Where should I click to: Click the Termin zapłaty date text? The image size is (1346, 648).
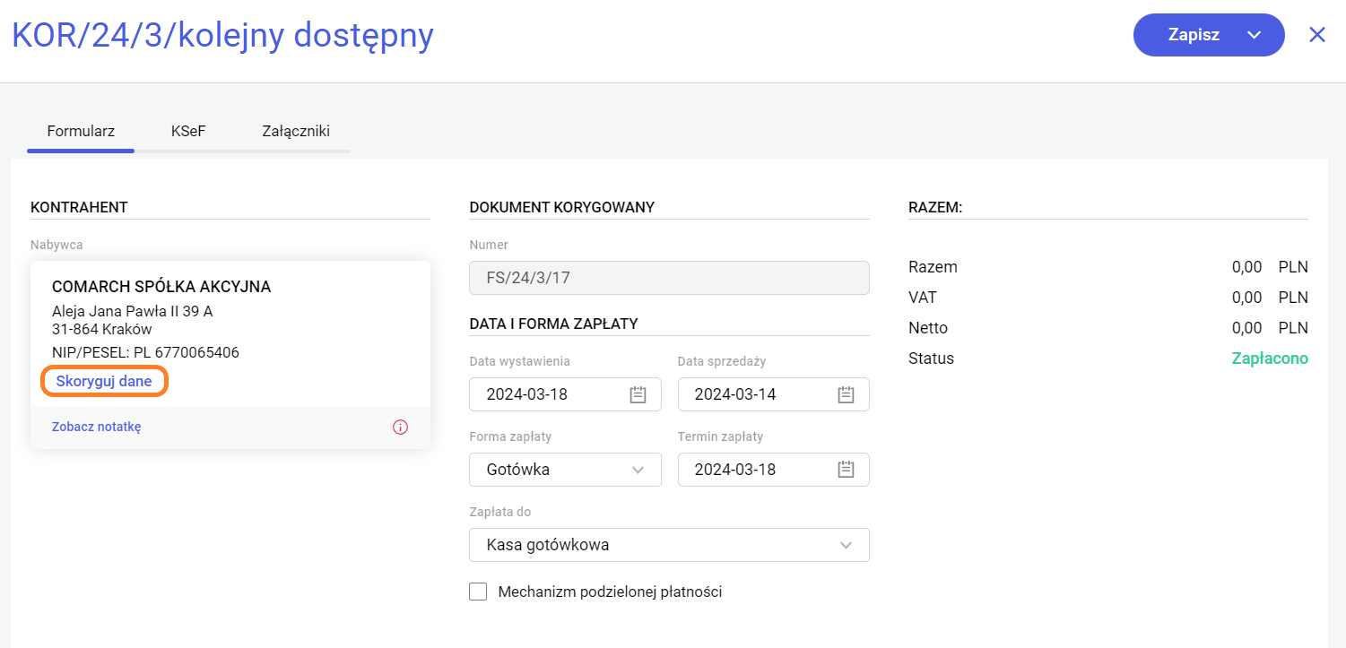(x=735, y=470)
